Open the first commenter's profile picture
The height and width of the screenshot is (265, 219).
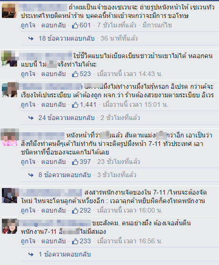pos(9,10)
